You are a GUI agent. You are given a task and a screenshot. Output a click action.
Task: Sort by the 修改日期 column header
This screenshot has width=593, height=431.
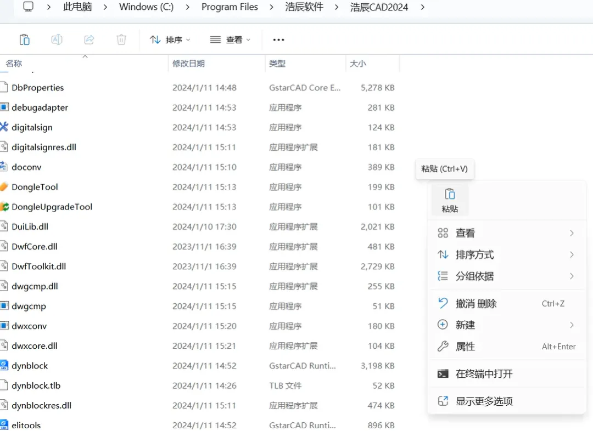click(x=188, y=64)
